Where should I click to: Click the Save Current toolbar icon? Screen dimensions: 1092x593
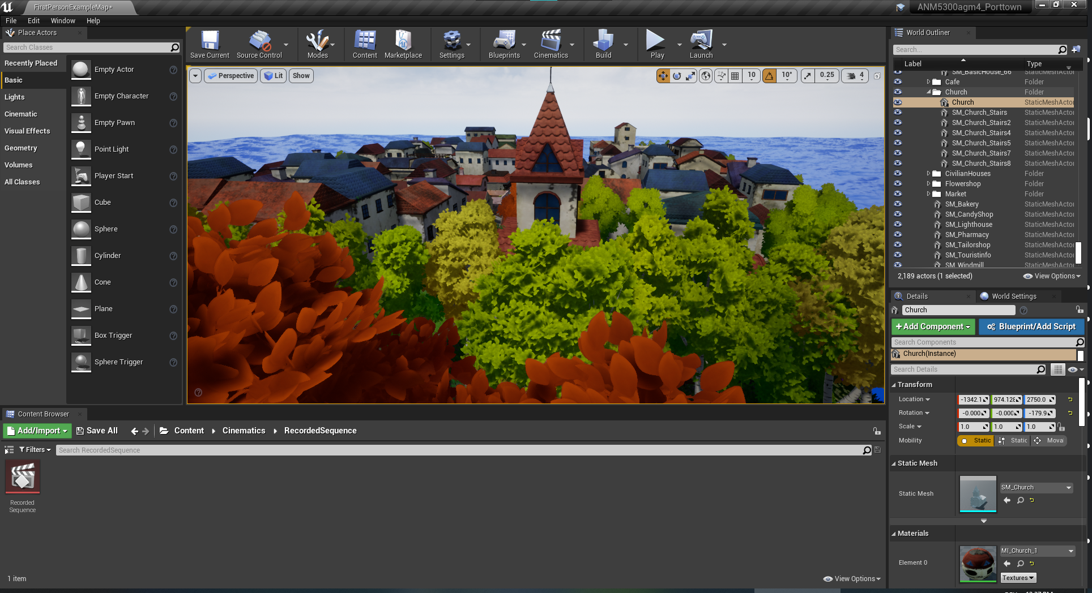(x=210, y=44)
